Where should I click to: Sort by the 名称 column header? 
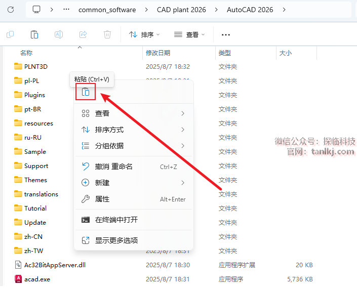(x=26, y=53)
